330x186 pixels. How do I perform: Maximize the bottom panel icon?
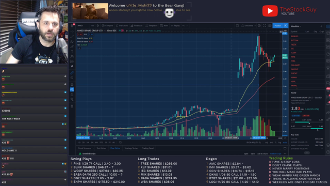[285, 148]
